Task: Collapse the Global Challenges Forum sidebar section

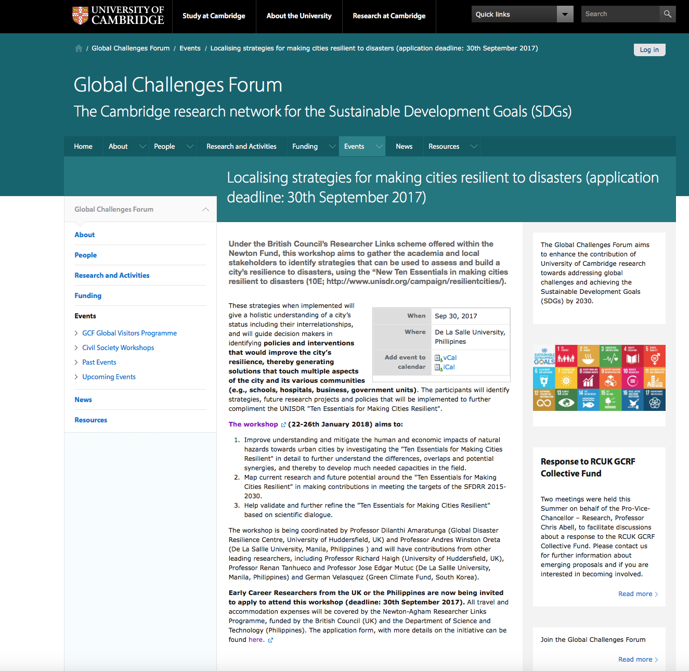Action: [205, 210]
